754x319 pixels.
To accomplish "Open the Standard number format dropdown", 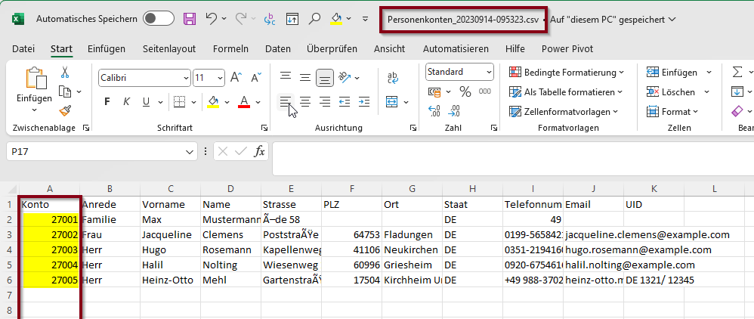I will point(489,72).
